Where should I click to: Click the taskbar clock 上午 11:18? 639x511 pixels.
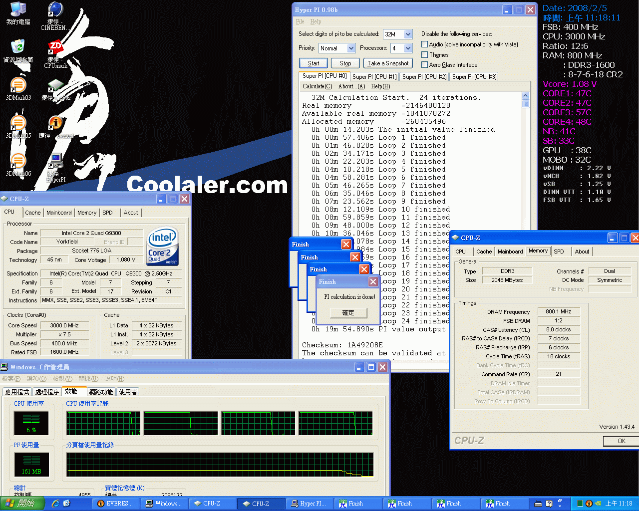619,504
